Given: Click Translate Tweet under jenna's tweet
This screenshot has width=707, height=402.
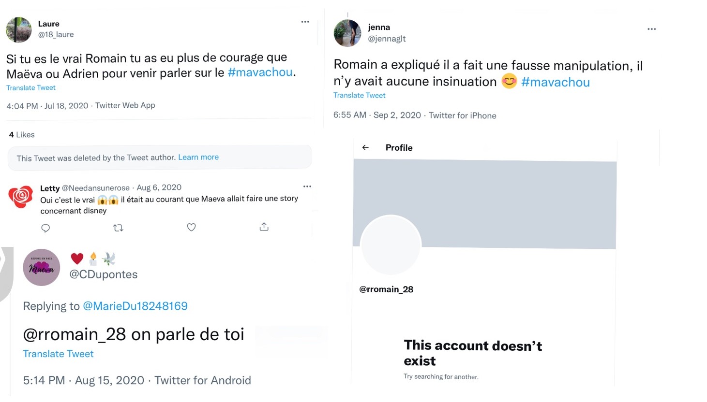Looking at the screenshot, I should click(x=359, y=95).
